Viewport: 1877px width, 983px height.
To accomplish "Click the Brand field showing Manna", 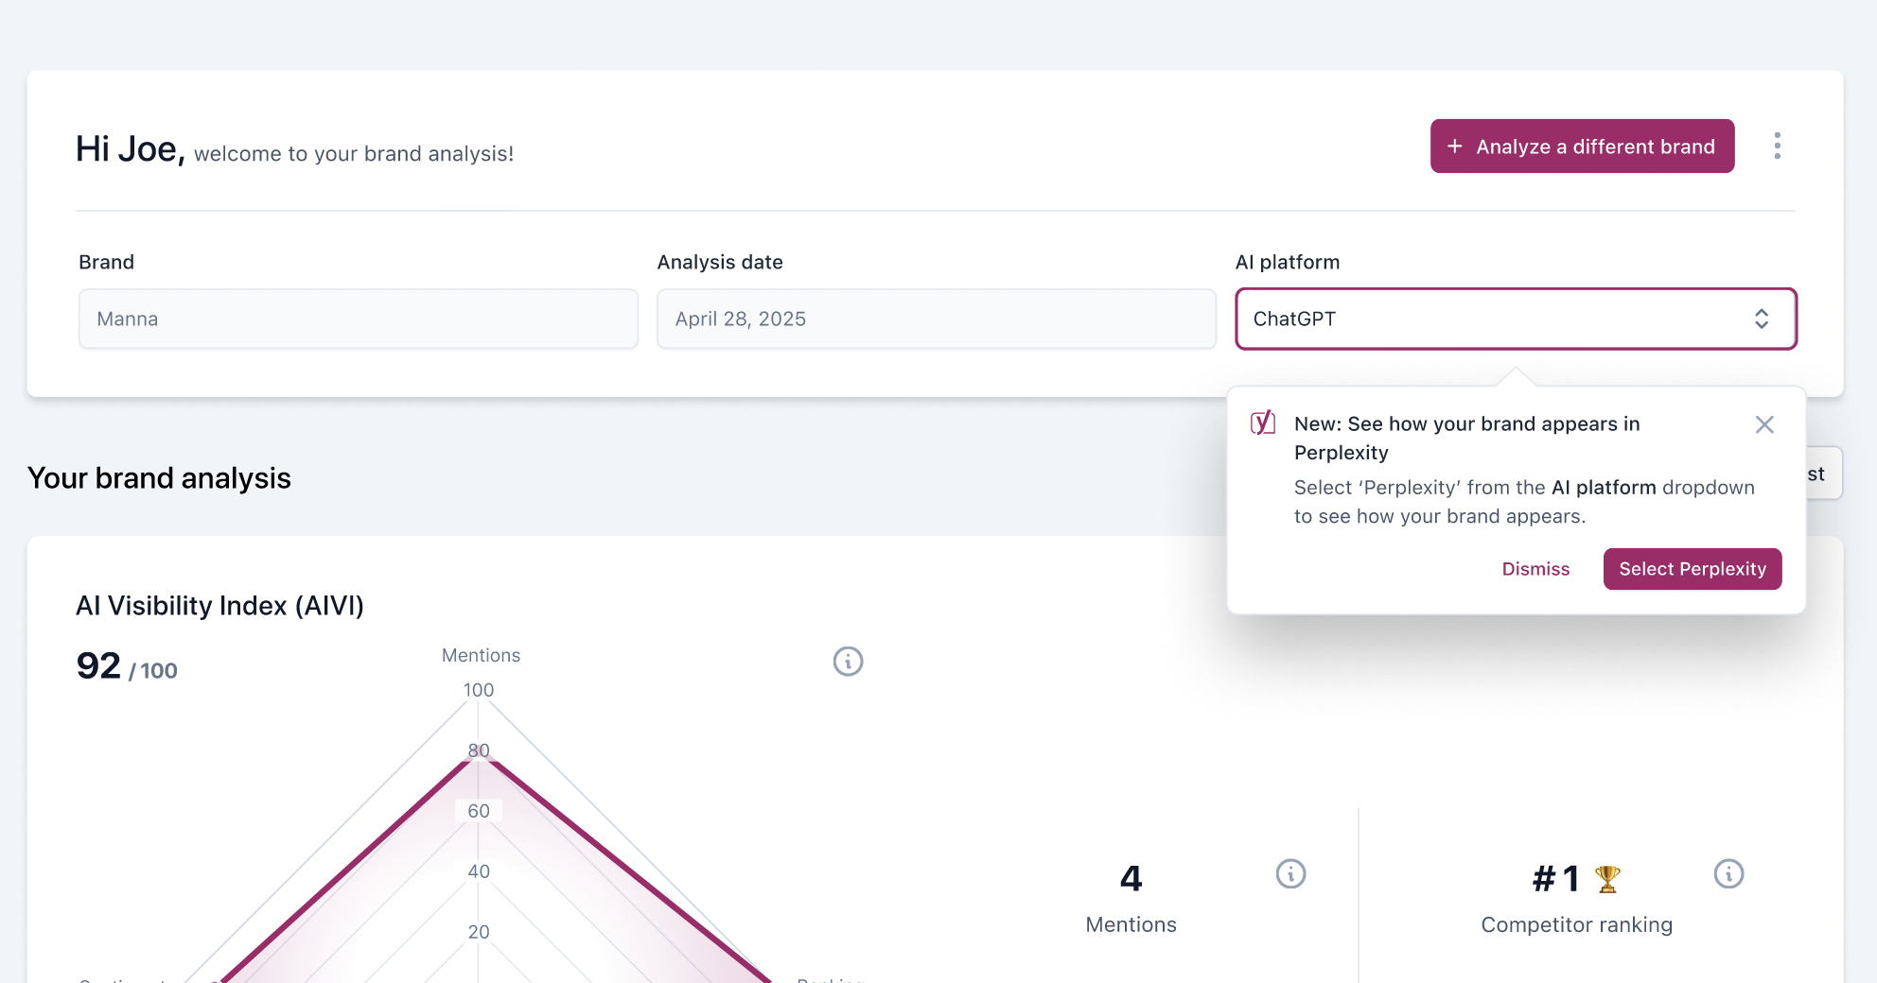I will click(358, 319).
